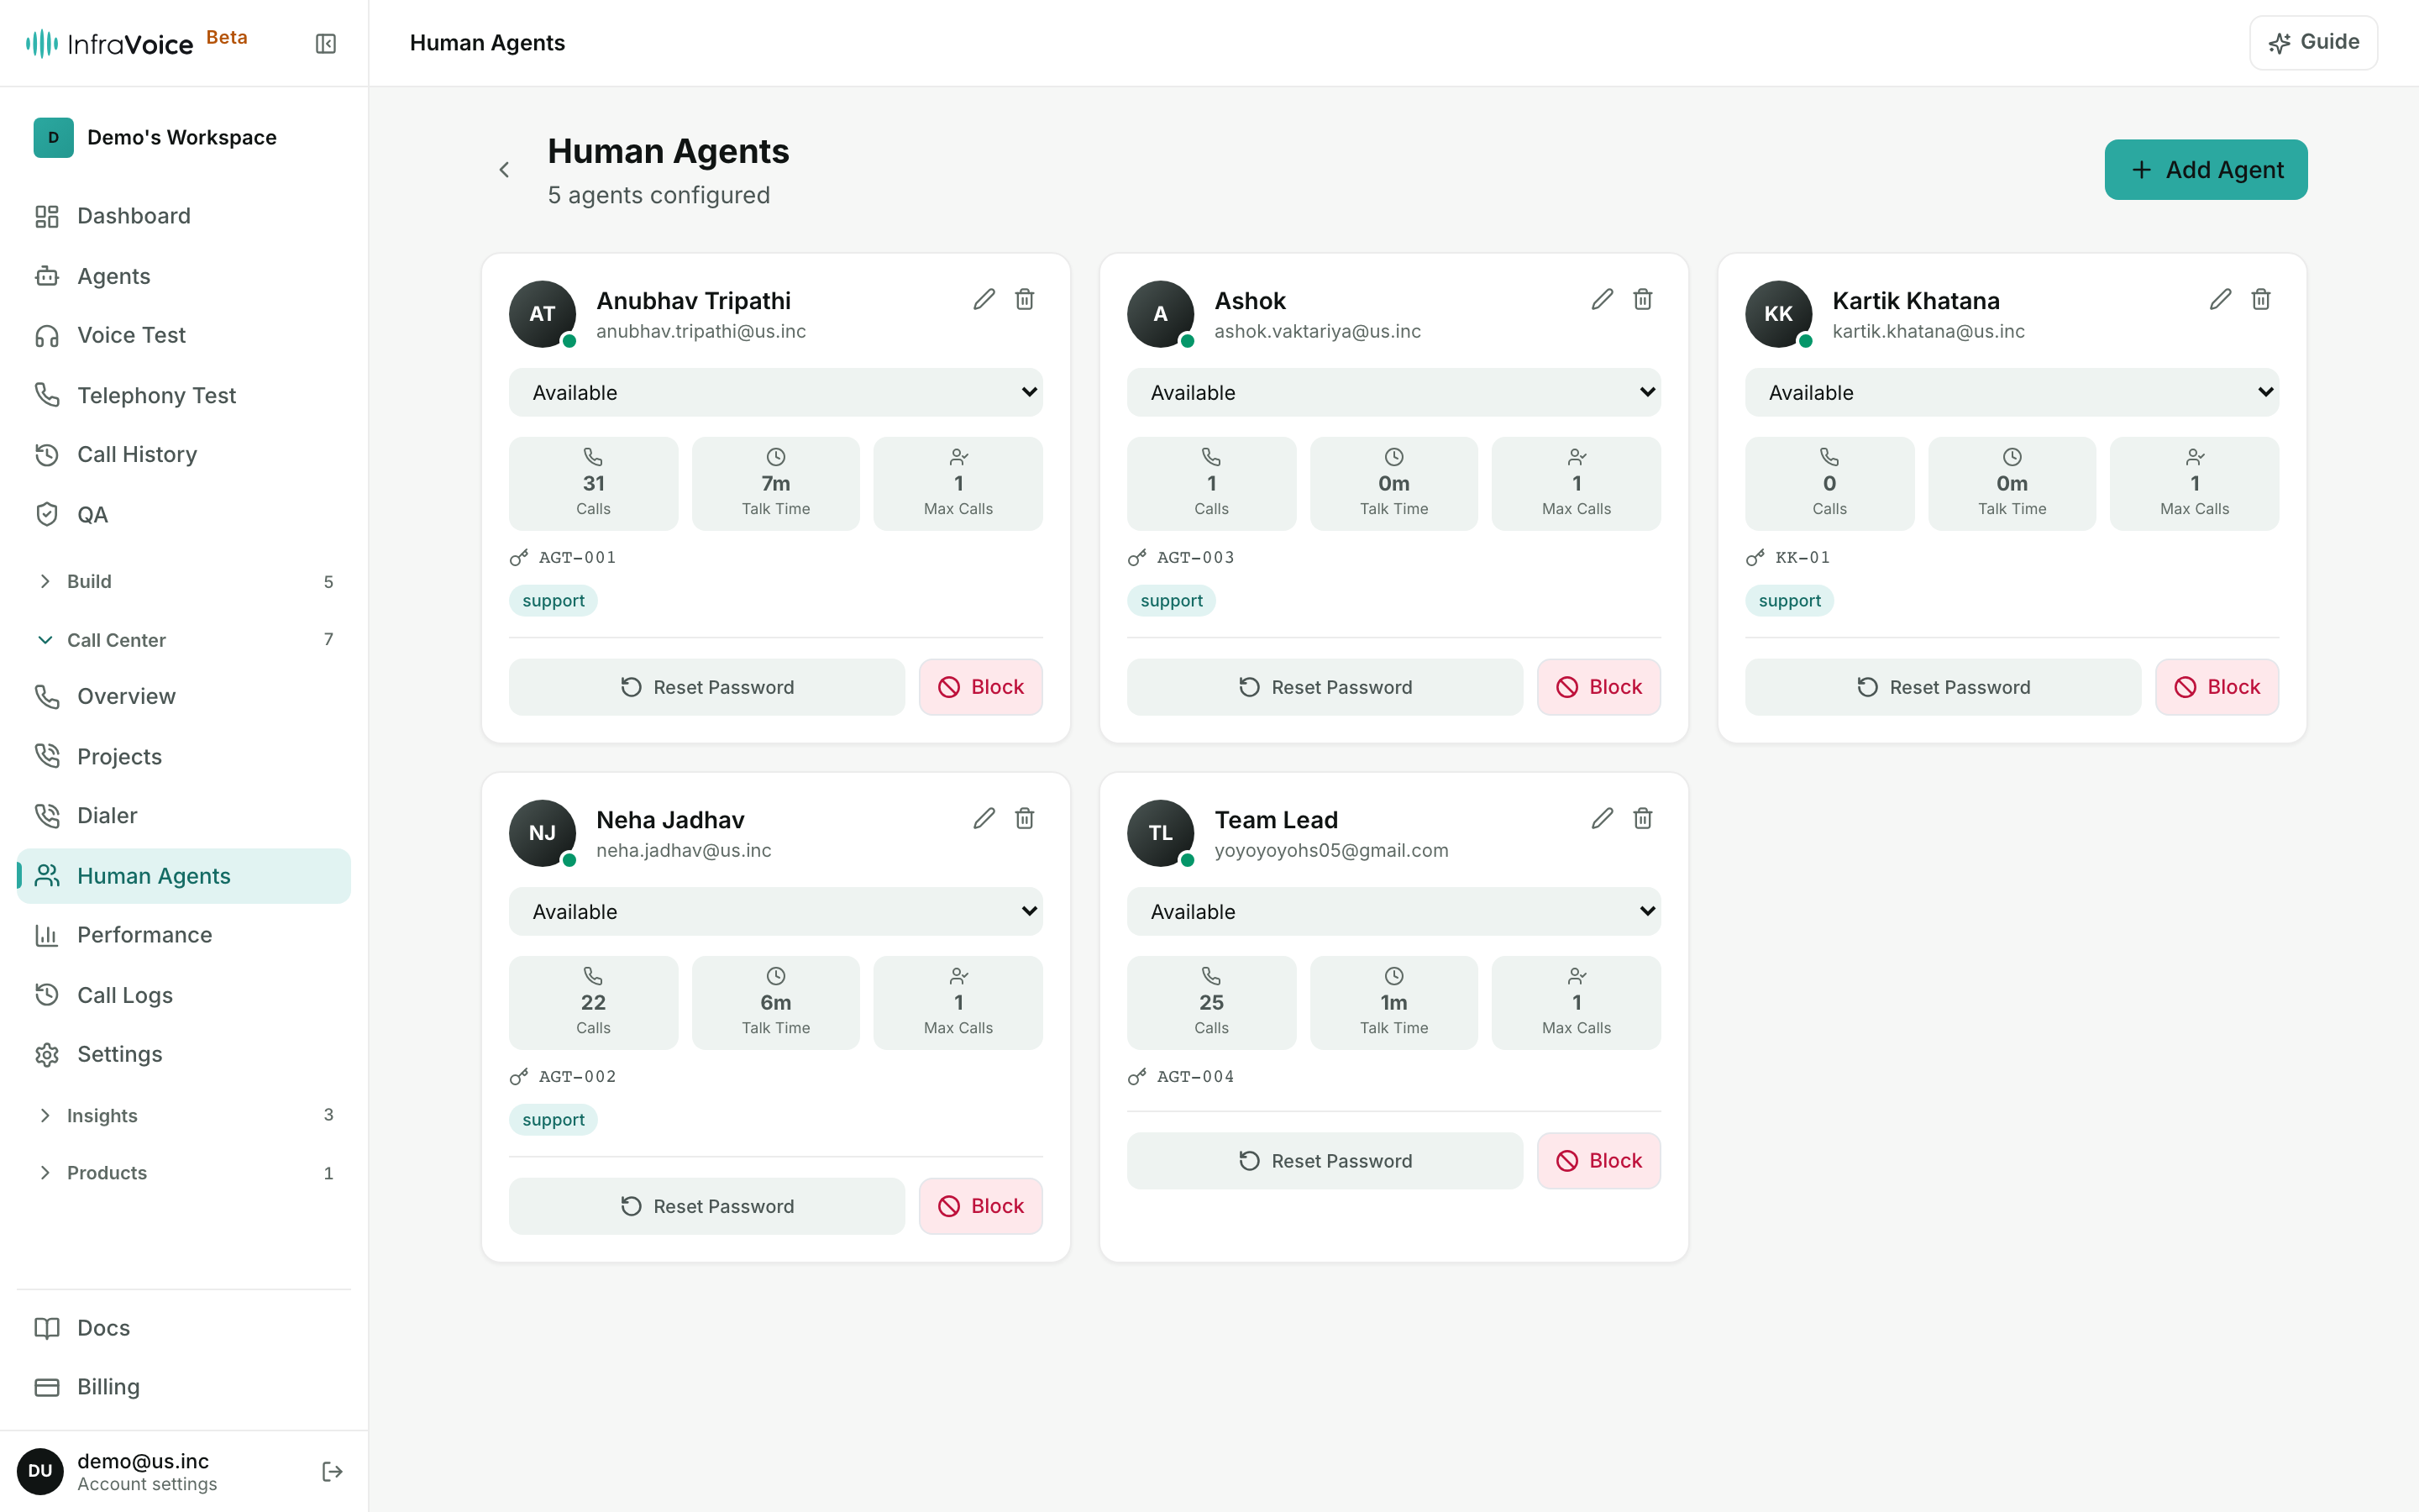
Task: Block Ashok agent
Action: point(1598,687)
